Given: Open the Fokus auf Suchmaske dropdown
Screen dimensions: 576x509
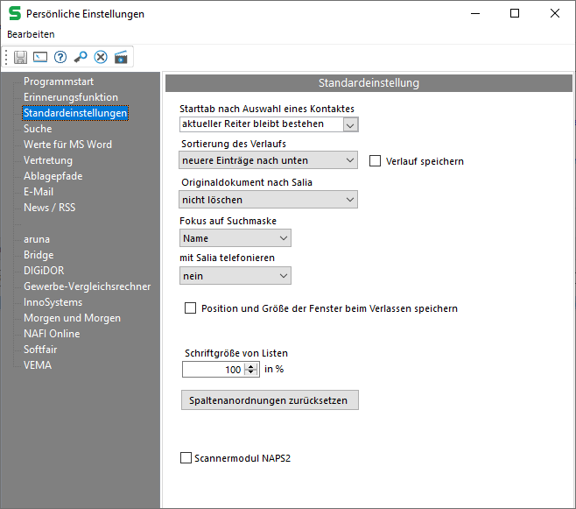Looking at the screenshot, I should (283, 238).
